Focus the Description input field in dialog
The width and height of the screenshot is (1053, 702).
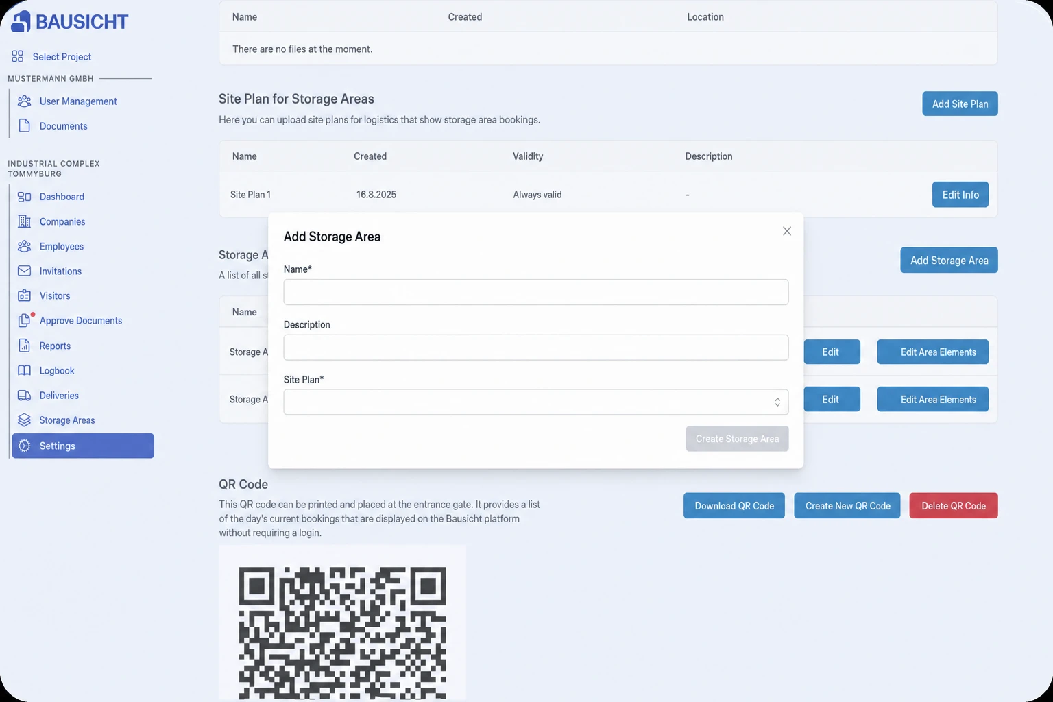click(536, 348)
